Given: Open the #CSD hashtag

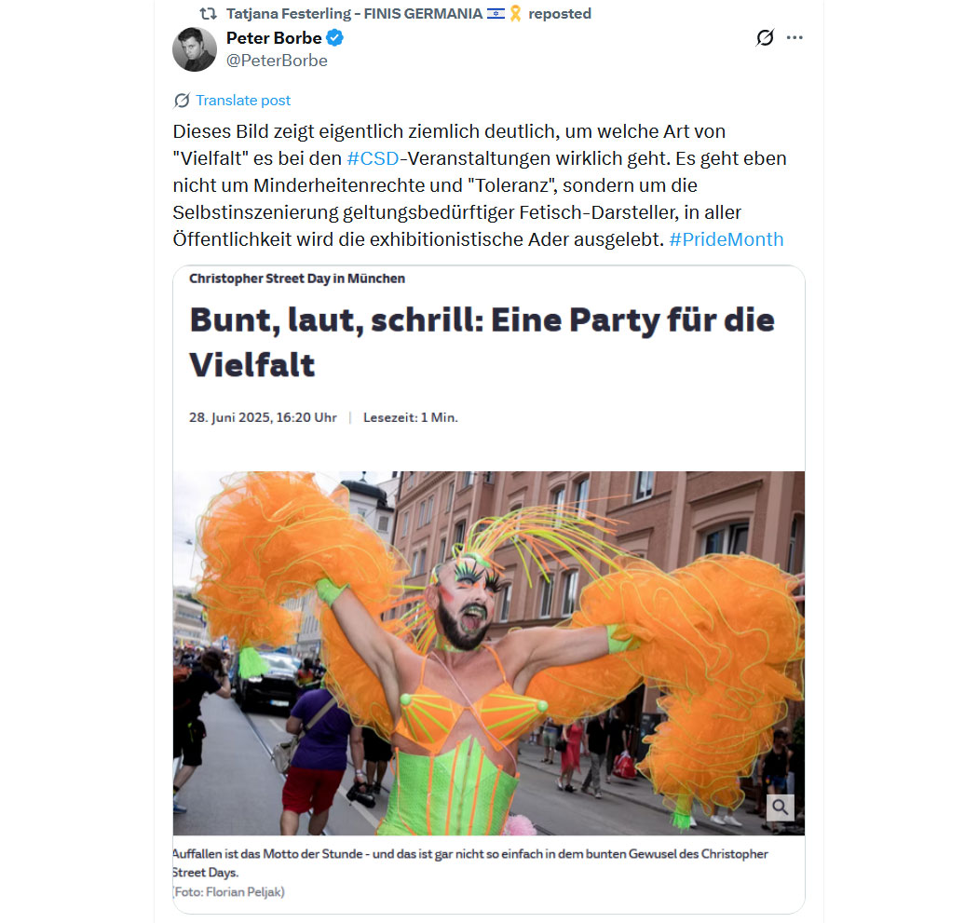Looking at the screenshot, I should coord(373,158).
